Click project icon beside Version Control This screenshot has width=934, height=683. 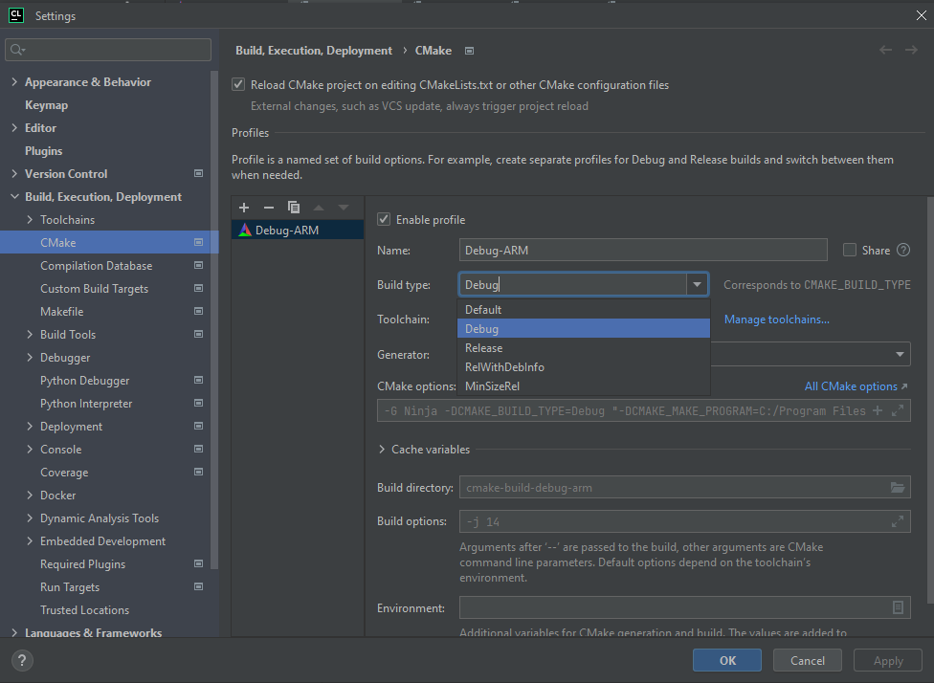198,173
